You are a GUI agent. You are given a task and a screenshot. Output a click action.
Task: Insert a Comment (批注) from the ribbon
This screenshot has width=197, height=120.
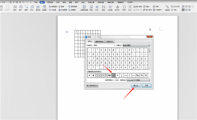point(103,8)
